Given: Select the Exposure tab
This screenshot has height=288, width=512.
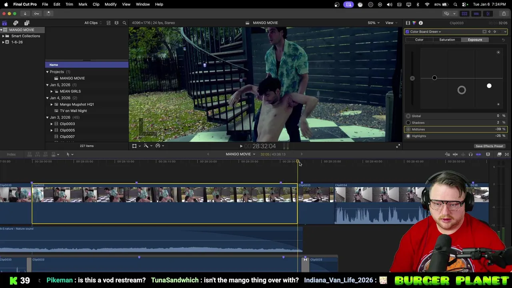Looking at the screenshot, I should (x=475, y=40).
